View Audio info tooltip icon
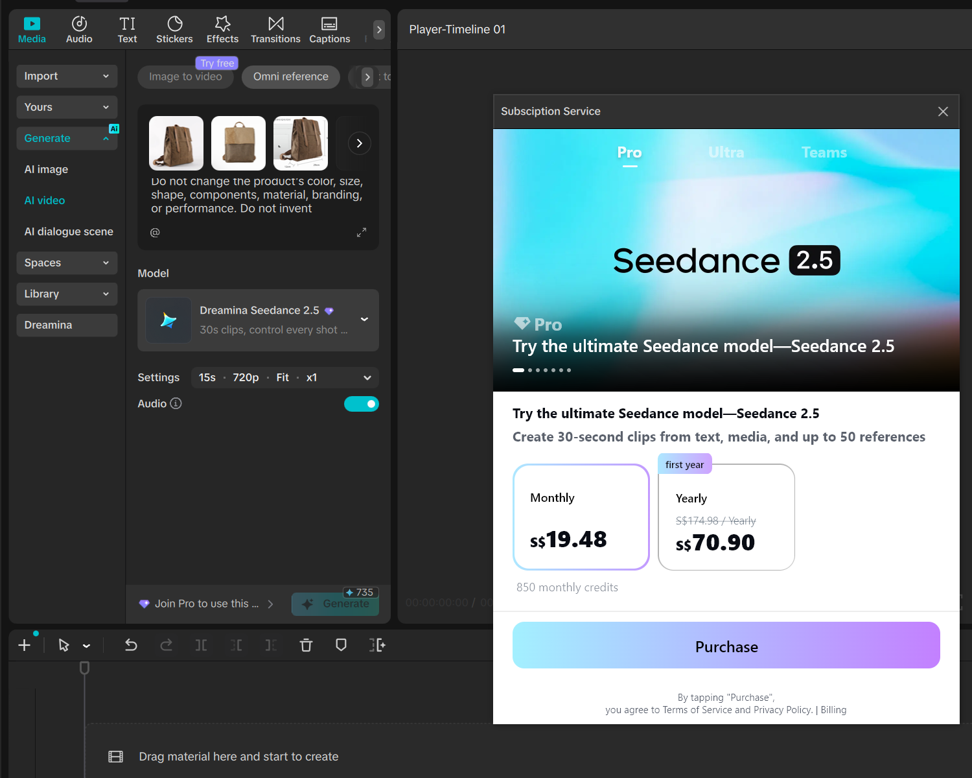The width and height of the screenshot is (972, 778). (x=176, y=403)
